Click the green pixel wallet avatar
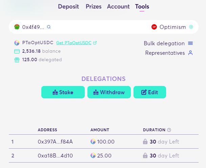This screenshot has height=168, width=206. coord(17,27)
